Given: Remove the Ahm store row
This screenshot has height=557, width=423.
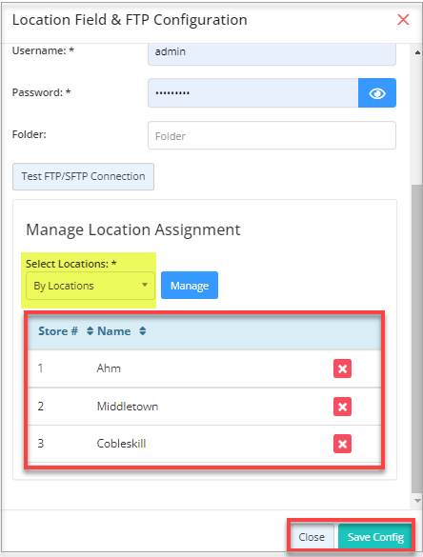Looking at the screenshot, I should tap(342, 368).
